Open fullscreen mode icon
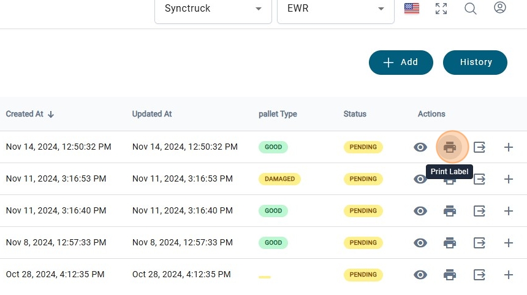Image resolution: width=527 pixels, height=295 pixels. (x=441, y=9)
